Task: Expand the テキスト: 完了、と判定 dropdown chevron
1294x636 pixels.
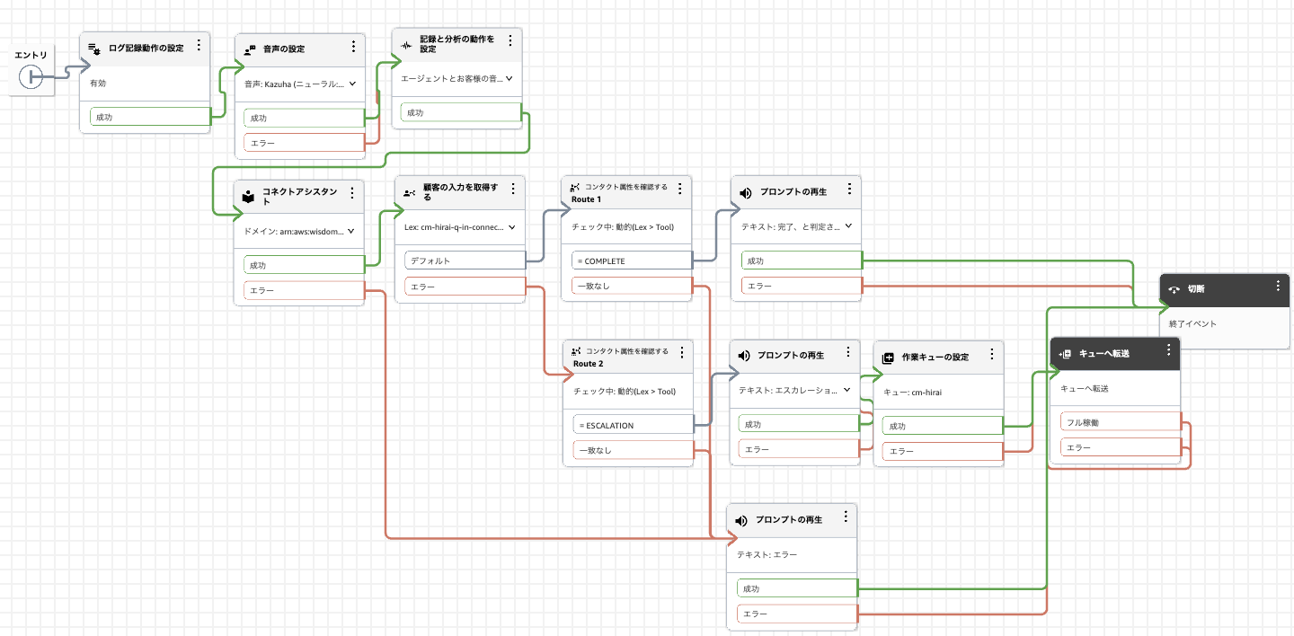Action: point(848,227)
